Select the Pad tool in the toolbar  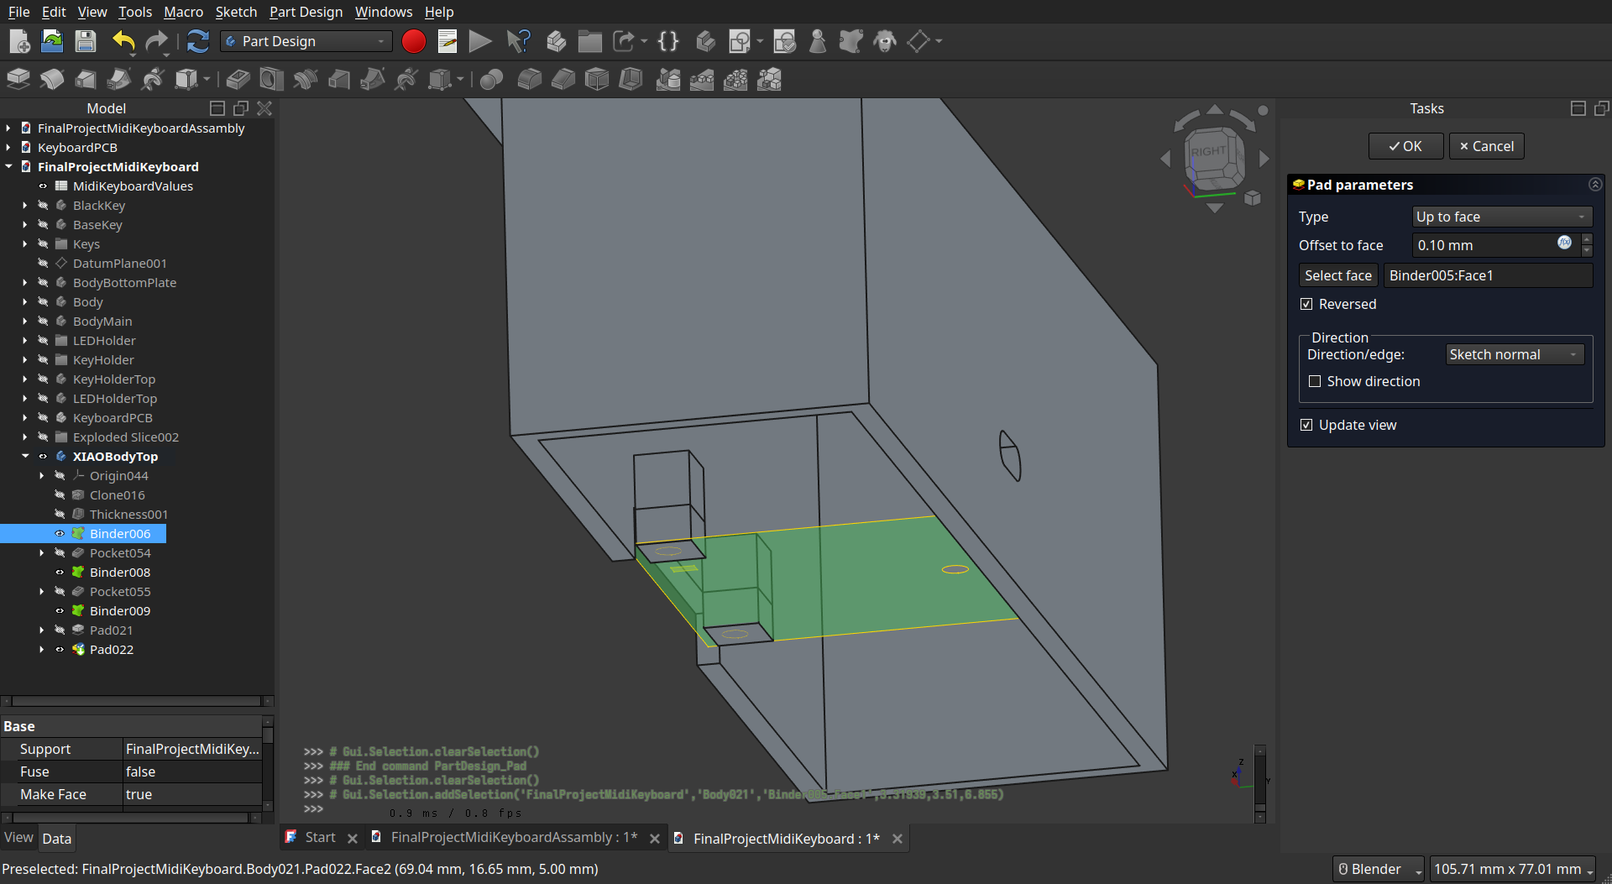pos(18,80)
